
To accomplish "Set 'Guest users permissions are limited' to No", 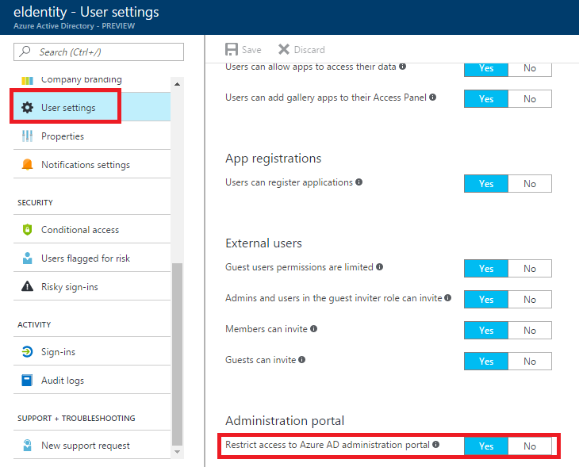I will [x=530, y=269].
